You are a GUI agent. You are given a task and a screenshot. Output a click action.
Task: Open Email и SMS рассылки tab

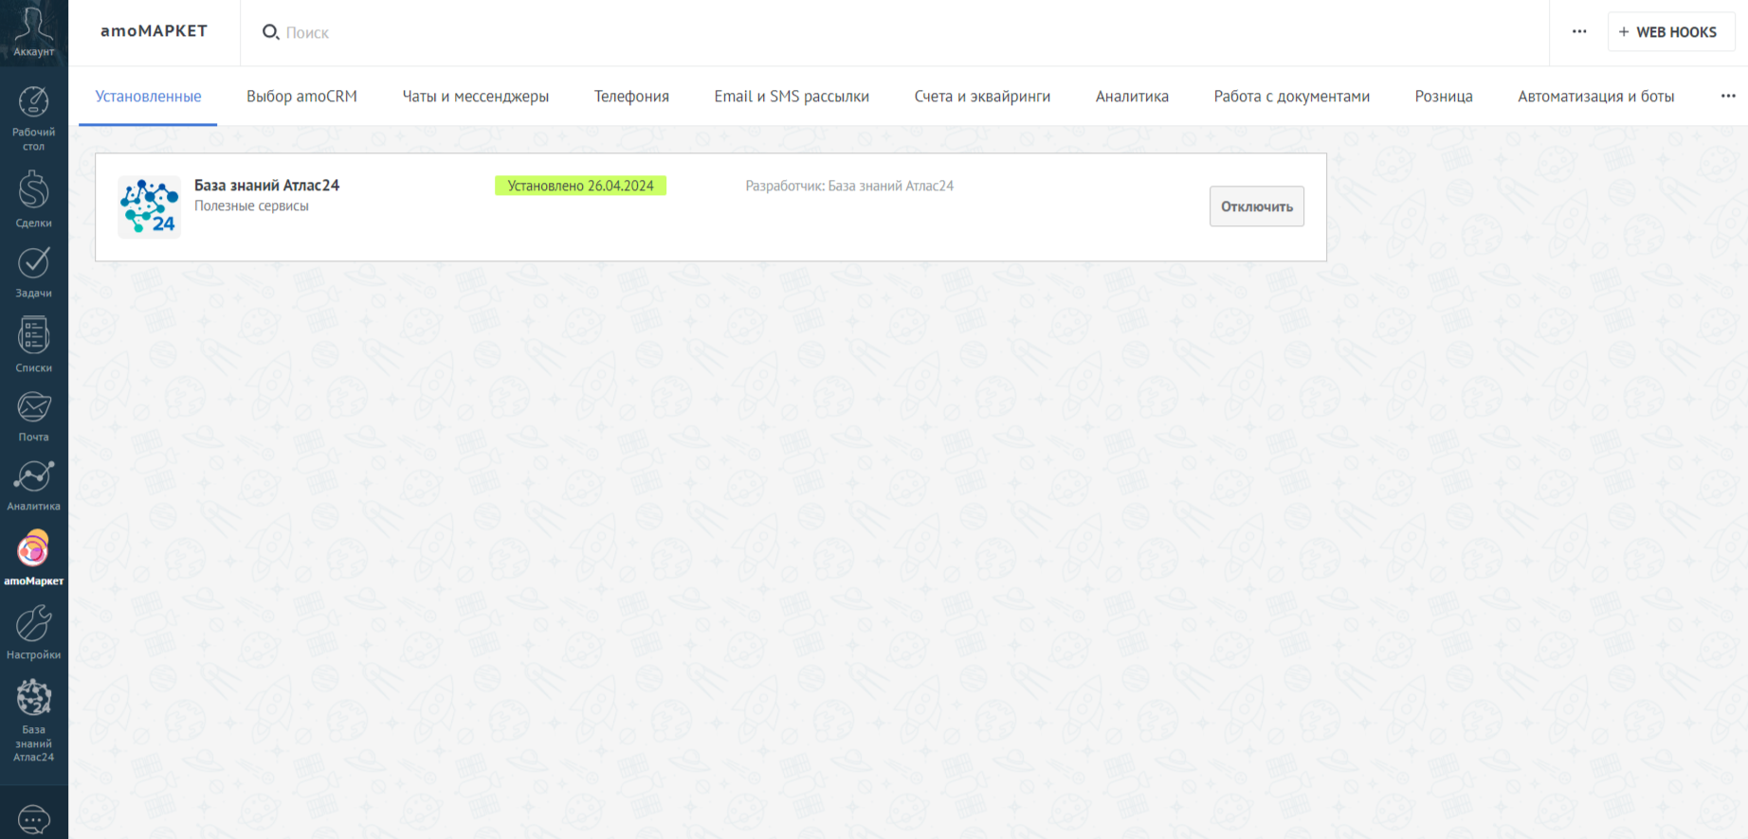click(792, 96)
